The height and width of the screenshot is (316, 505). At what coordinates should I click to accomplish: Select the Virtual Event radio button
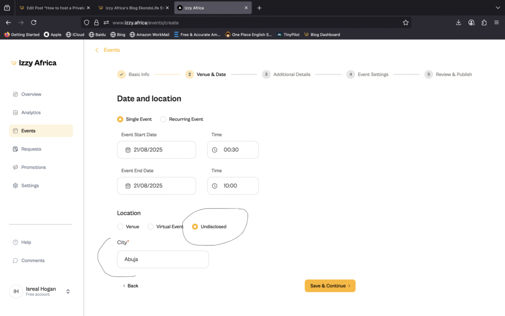(150, 227)
